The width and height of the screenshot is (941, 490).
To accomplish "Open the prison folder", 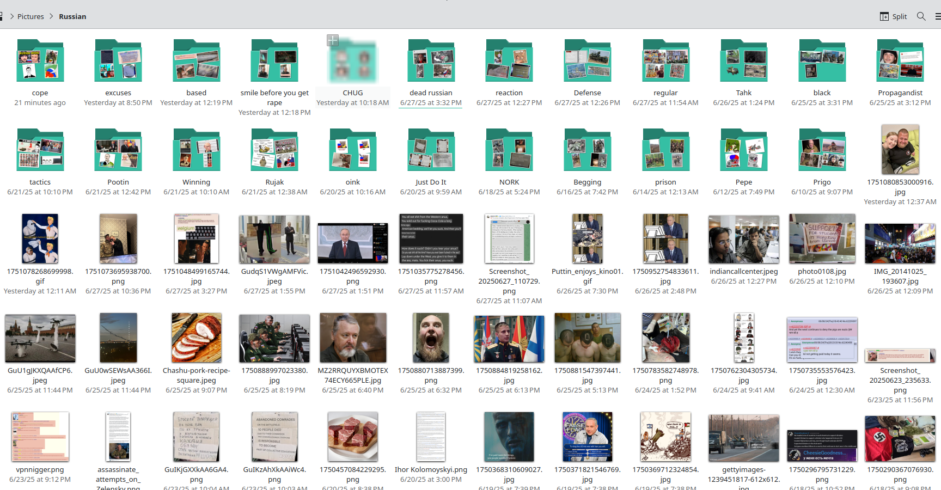I will 665,150.
